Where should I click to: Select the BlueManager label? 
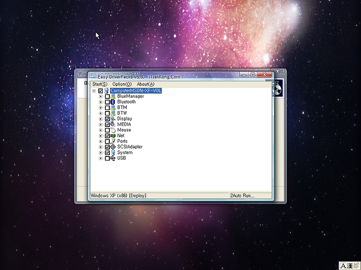(130, 96)
